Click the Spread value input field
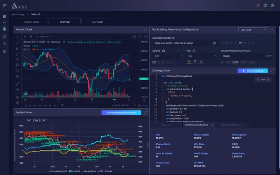Image resolution: width=280 pixels, height=175 pixels. tap(168, 56)
